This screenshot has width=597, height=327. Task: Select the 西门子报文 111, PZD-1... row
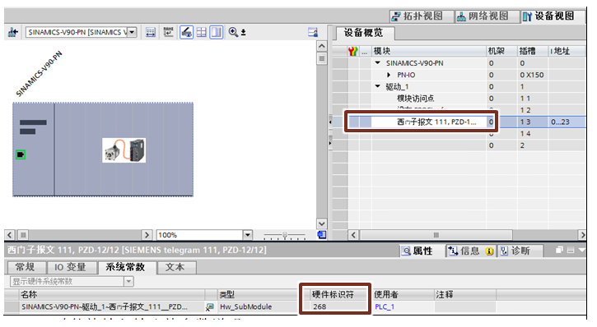coord(459,122)
